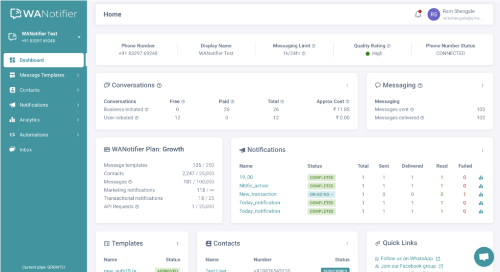The width and height of the screenshot is (500, 272).
Task: Click help icon next to Approx Cost
Action: coord(347,101)
